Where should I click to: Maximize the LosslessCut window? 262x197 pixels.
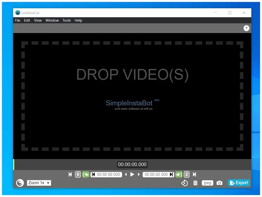tap(230, 13)
